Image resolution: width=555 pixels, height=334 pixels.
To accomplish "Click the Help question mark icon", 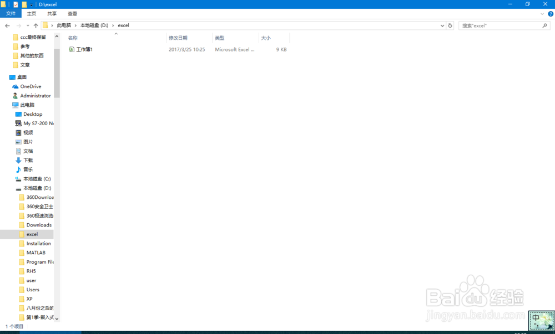I will pos(549,13).
